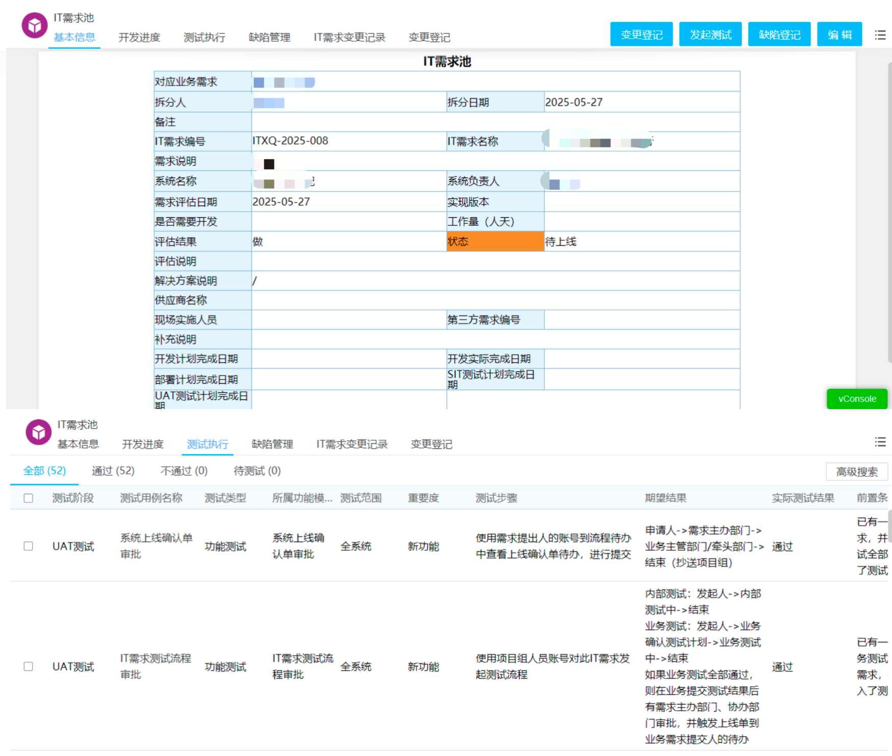Open 变更登记 tab in top panel
Image resolution: width=892 pixels, height=756 pixels.
click(x=429, y=37)
